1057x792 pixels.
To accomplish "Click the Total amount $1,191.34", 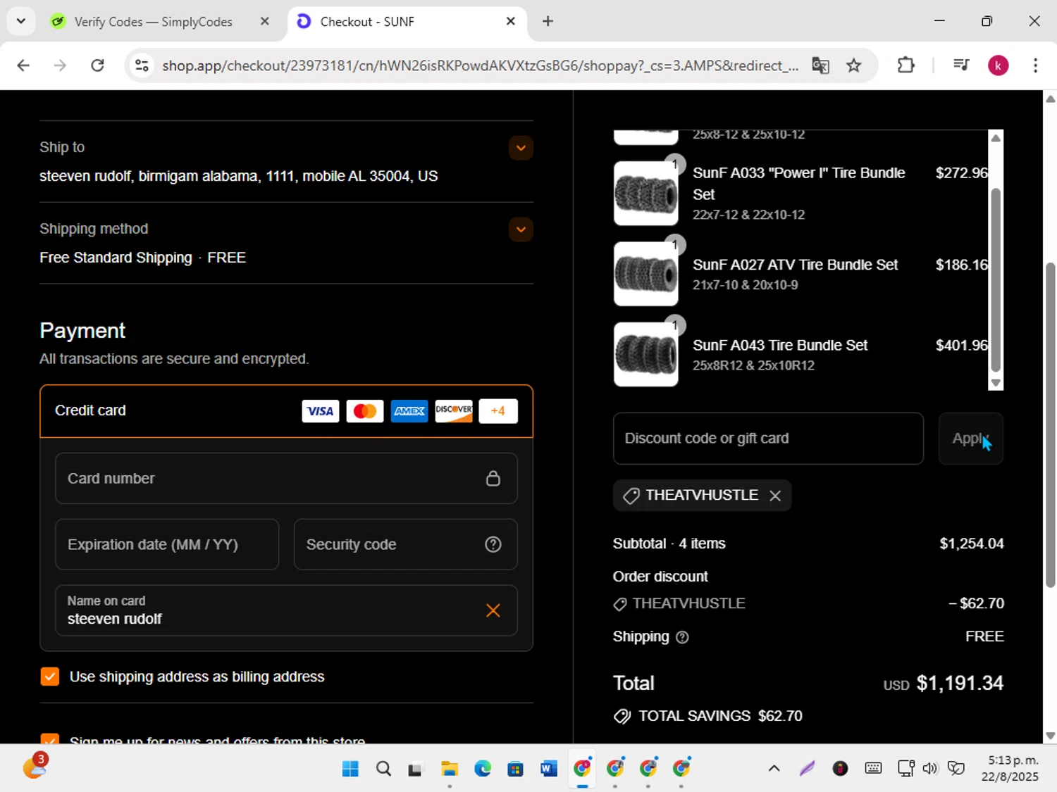I will [960, 684].
